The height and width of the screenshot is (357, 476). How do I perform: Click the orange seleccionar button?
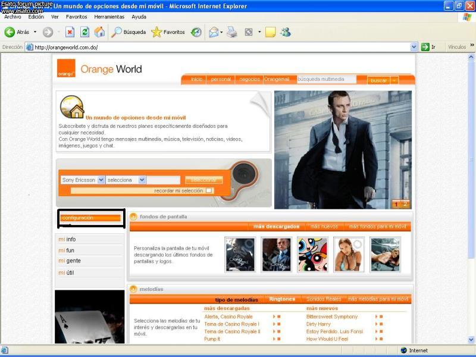coord(203,180)
